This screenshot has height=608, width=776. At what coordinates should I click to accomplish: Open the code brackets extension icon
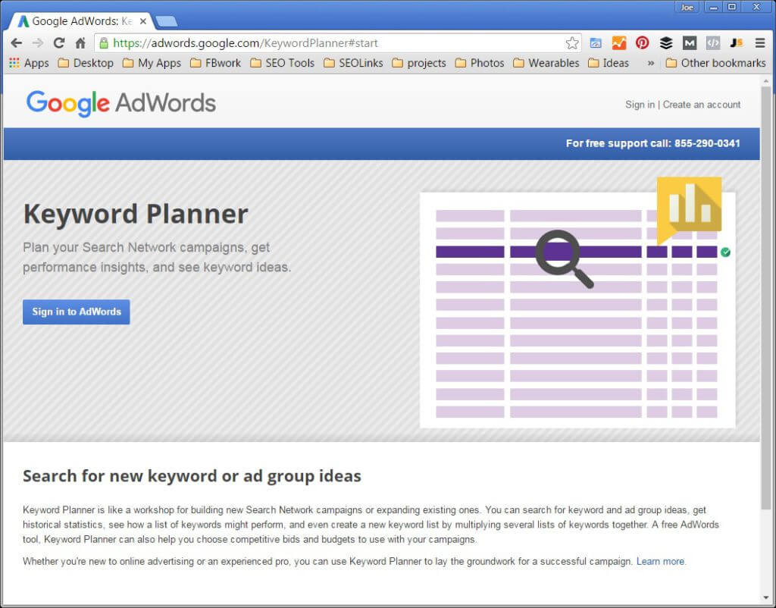click(713, 43)
